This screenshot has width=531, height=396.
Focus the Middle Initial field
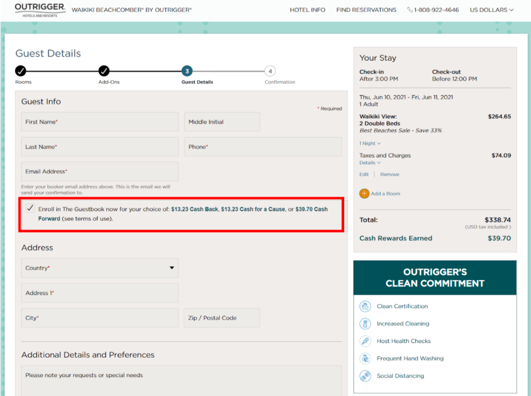coord(222,122)
